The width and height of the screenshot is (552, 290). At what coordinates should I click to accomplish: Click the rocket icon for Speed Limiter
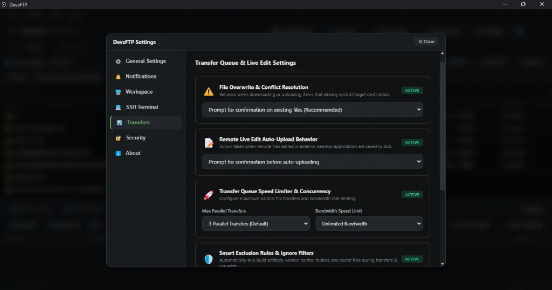click(x=209, y=195)
